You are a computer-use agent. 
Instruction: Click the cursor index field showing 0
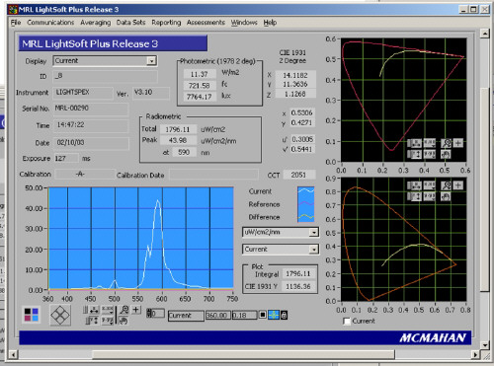tap(158, 313)
